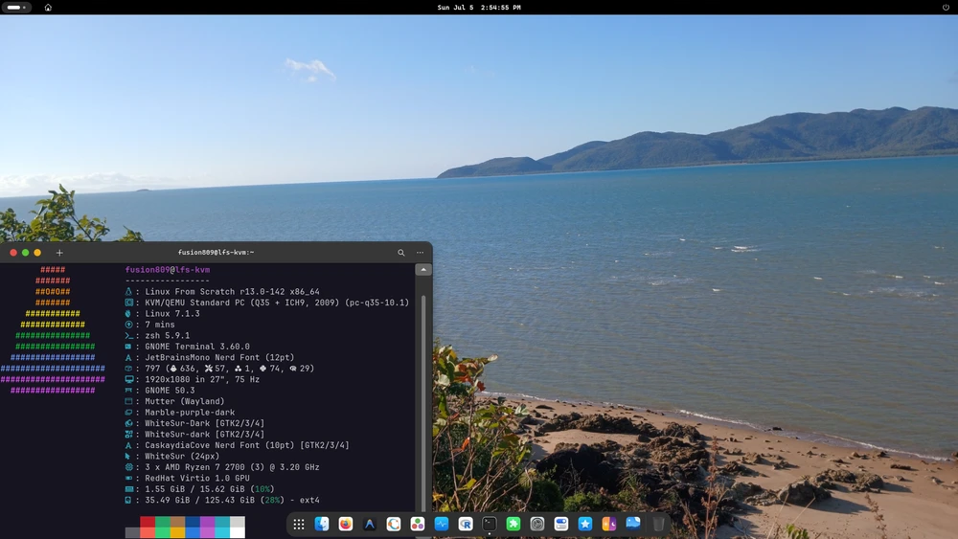
Task: Click 'CaskaydiaCove Nerd Font (10pt)' line
Action: coord(247,445)
